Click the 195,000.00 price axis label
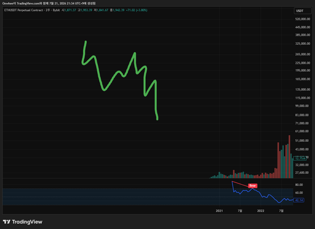Screen dimensions: 315x229 coord(303,71)
